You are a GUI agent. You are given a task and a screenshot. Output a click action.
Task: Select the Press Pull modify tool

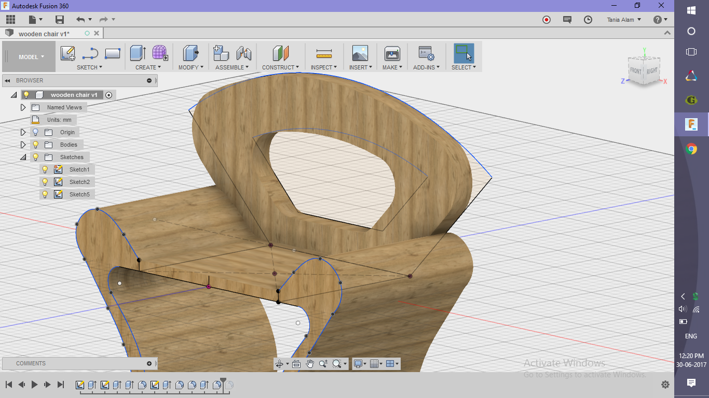click(190, 53)
